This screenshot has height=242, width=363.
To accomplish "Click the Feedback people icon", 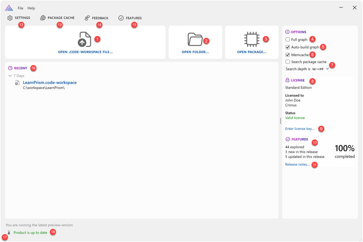I will (87, 18).
